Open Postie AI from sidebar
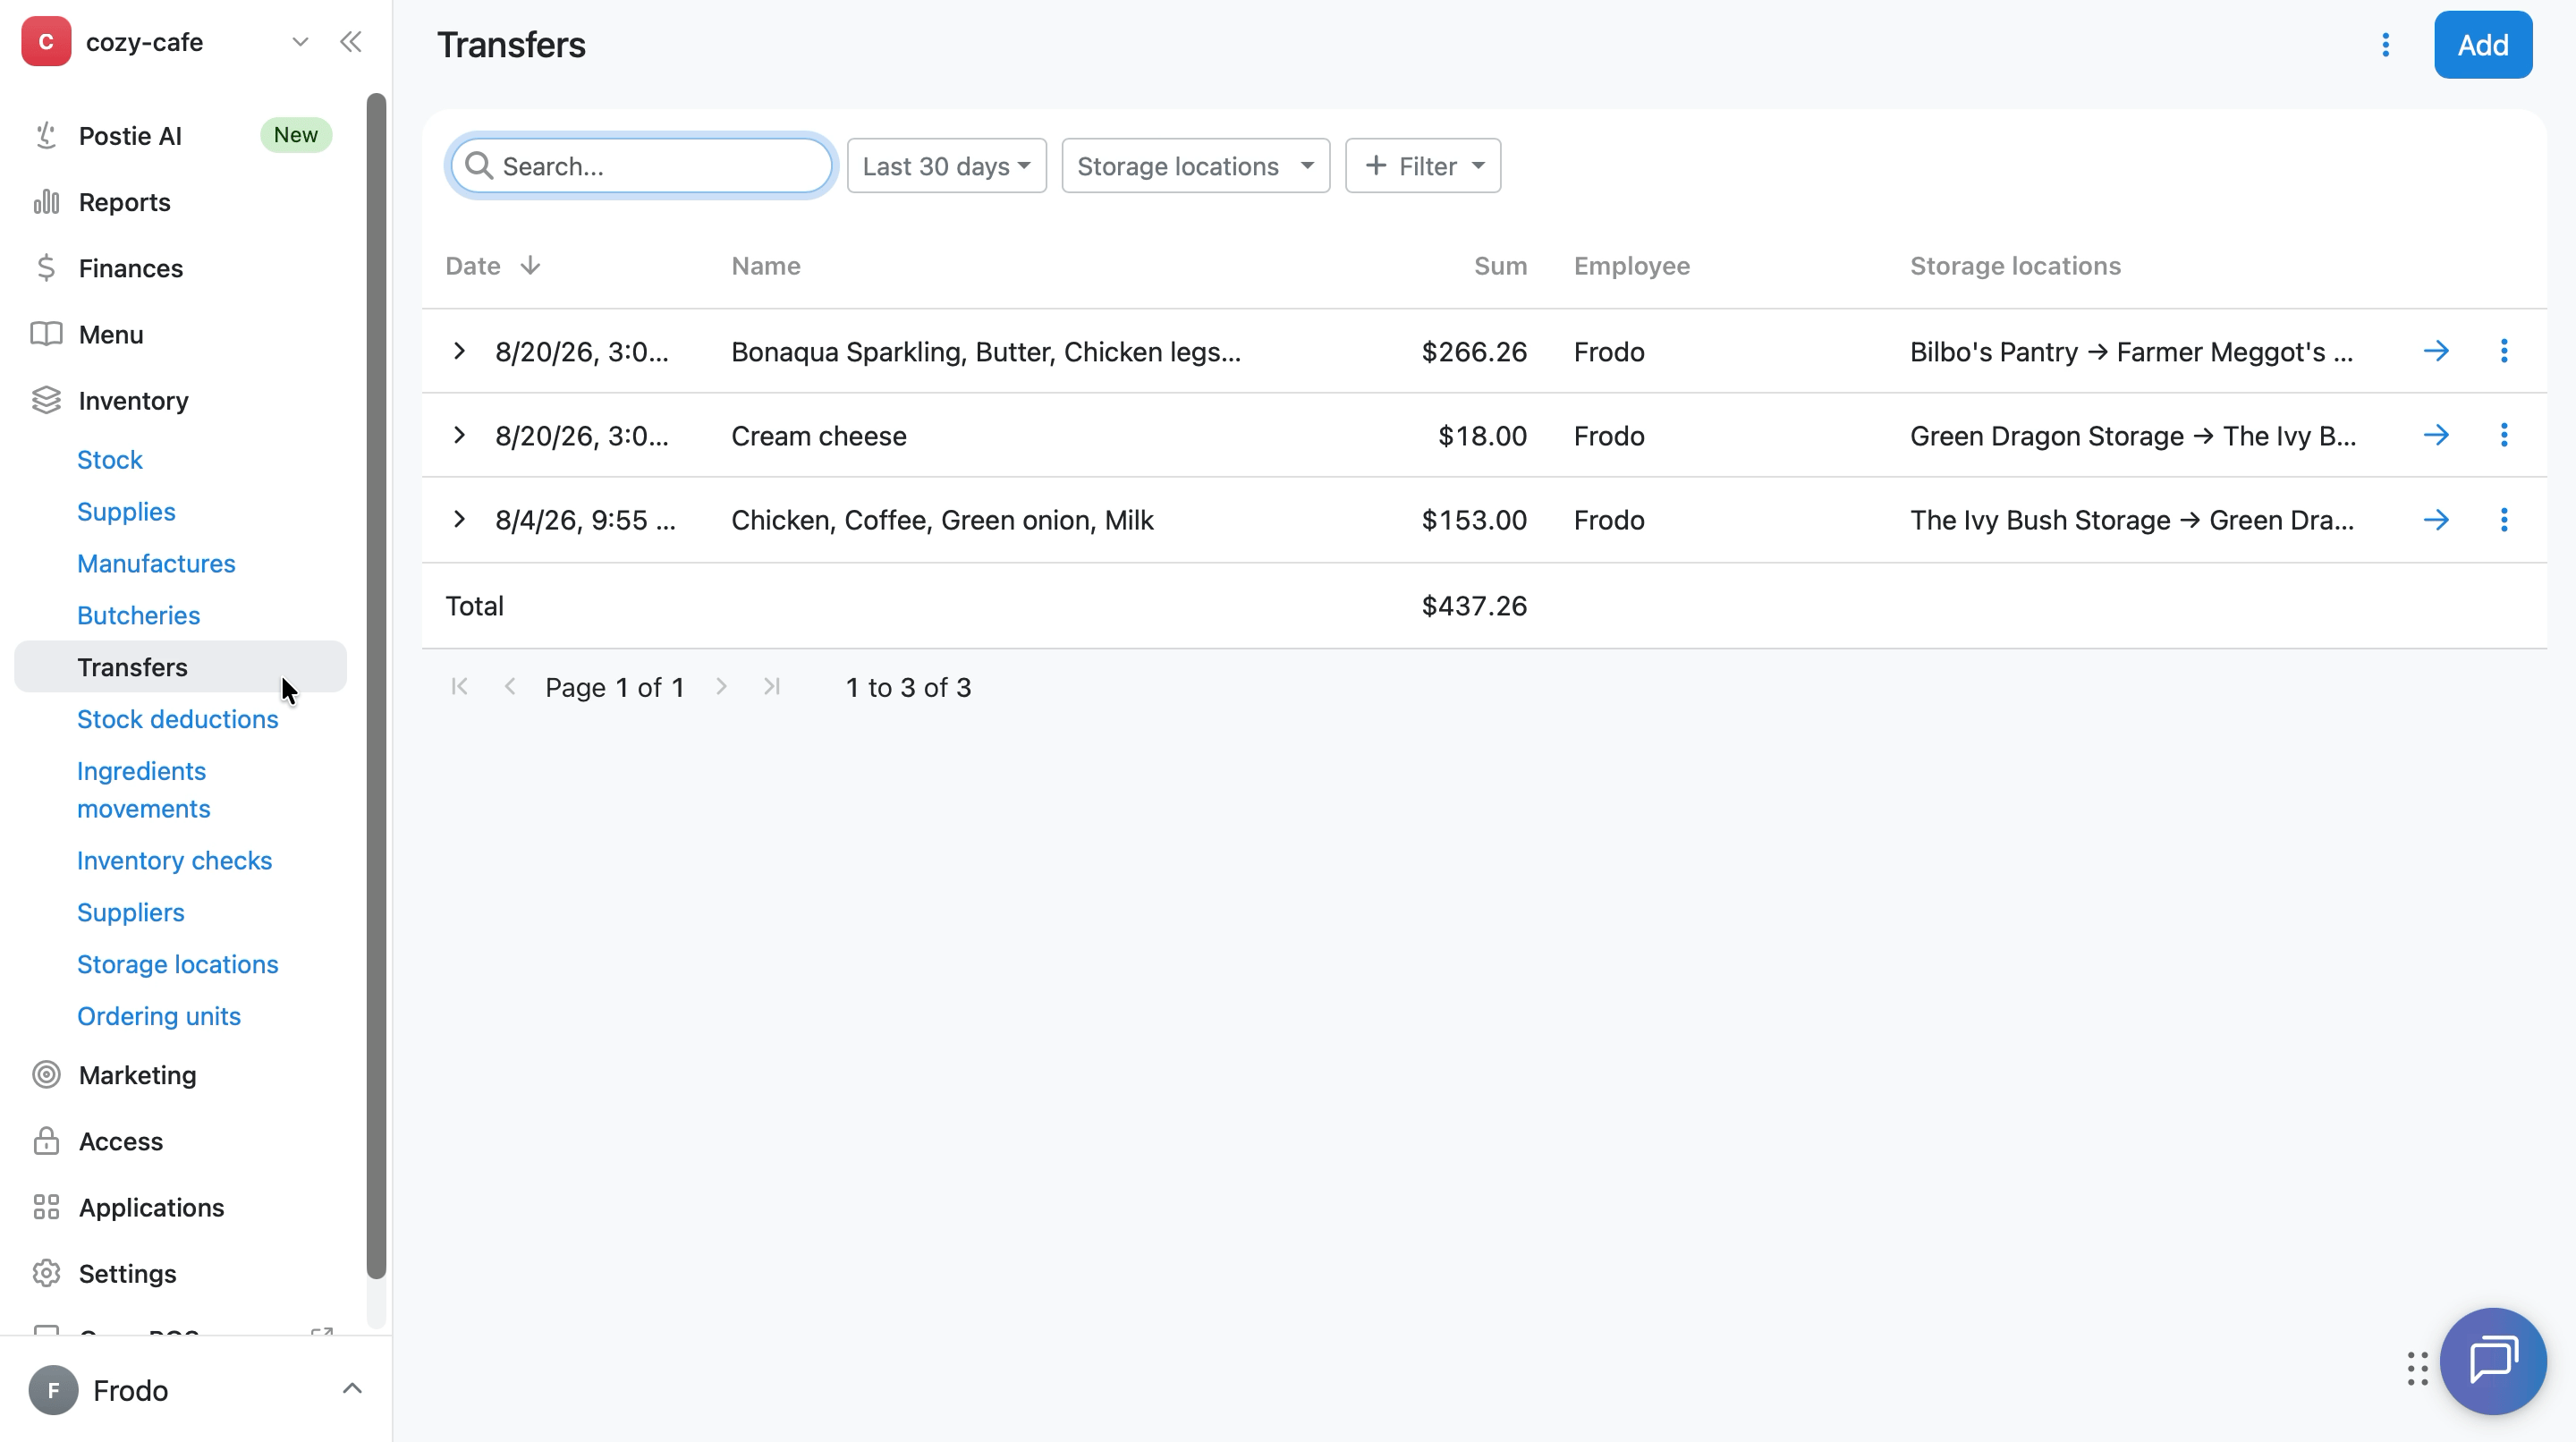Viewport: 2576px width, 1442px height. click(130, 136)
